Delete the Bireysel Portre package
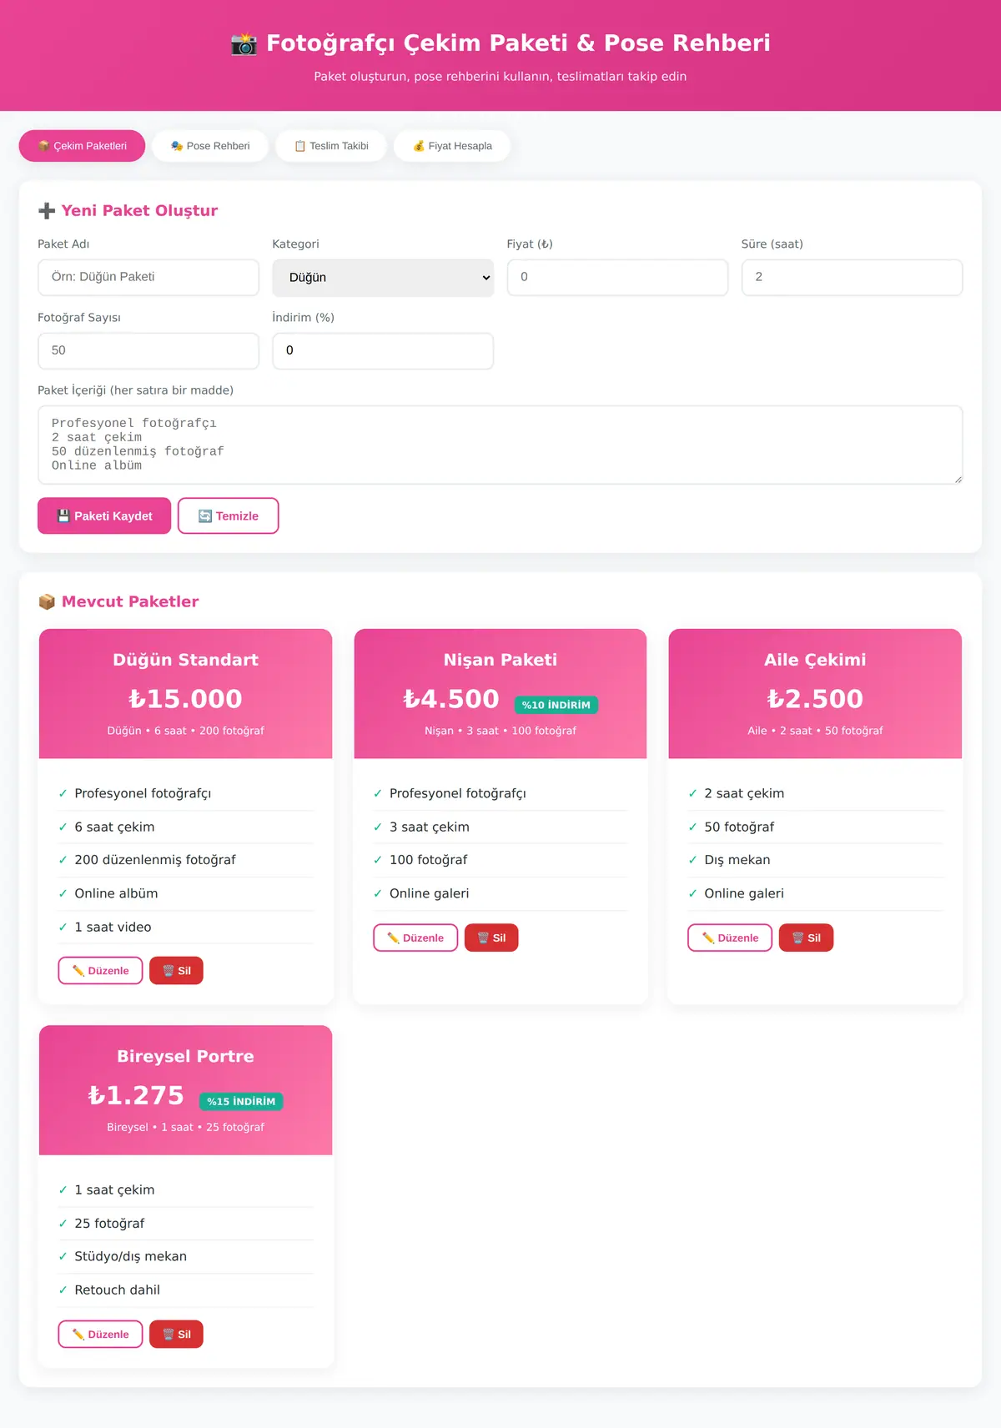The width and height of the screenshot is (1001, 1428). click(x=176, y=1334)
